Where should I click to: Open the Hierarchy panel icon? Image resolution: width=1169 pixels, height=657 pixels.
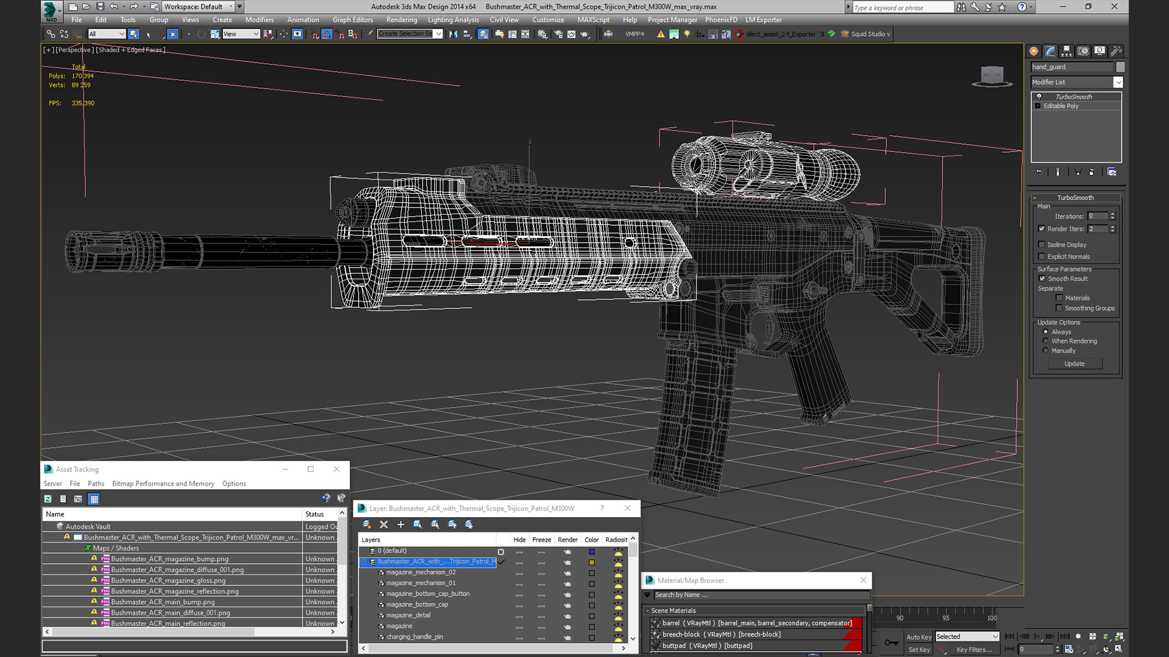(1067, 51)
